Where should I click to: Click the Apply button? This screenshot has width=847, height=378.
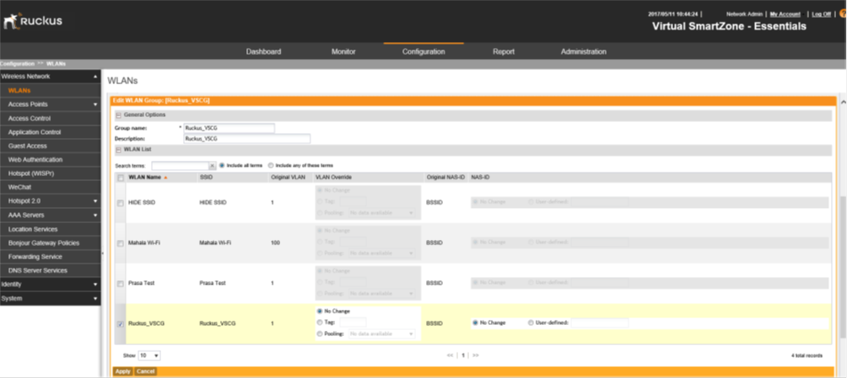pyautogui.click(x=122, y=371)
